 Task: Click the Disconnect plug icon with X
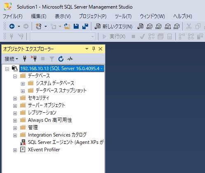(34, 59)
